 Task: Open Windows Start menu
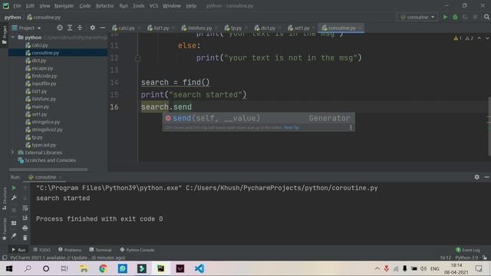[x=9, y=268]
